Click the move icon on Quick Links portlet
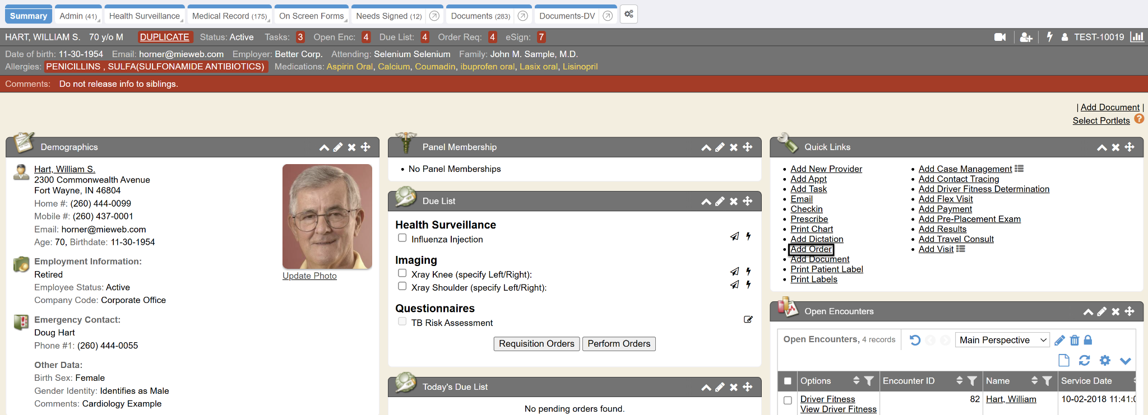 point(1130,147)
